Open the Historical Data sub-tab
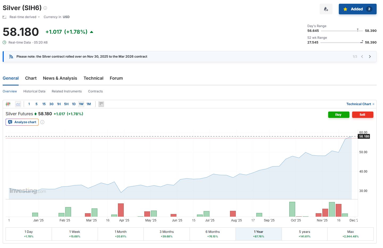383x248 pixels. [x=34, y=91]
